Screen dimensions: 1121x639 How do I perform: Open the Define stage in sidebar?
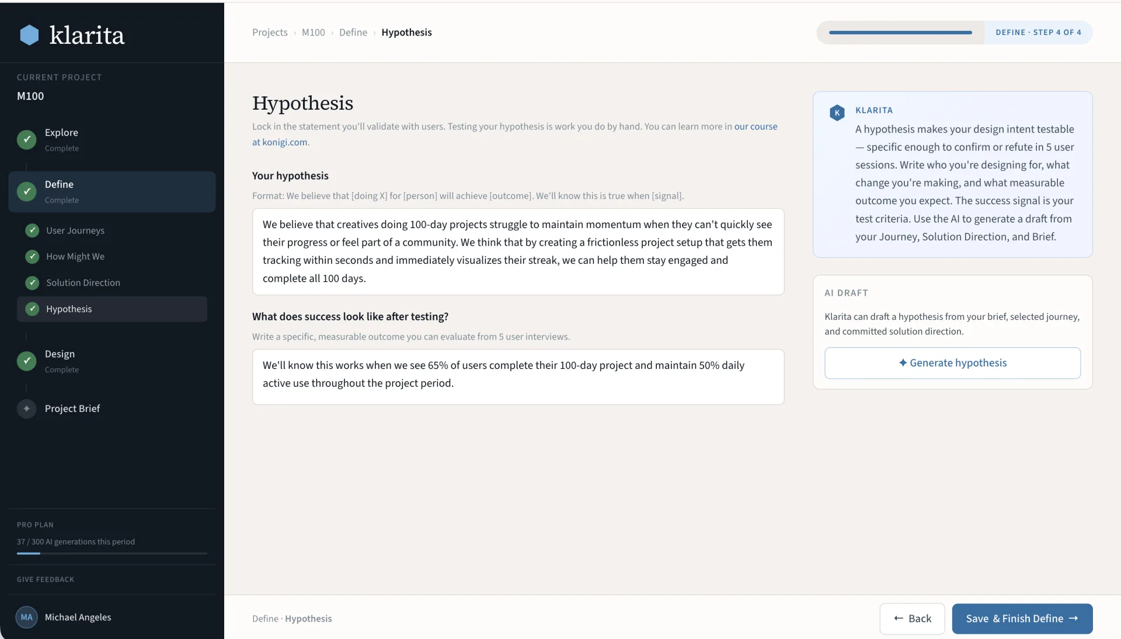(112, 192)
